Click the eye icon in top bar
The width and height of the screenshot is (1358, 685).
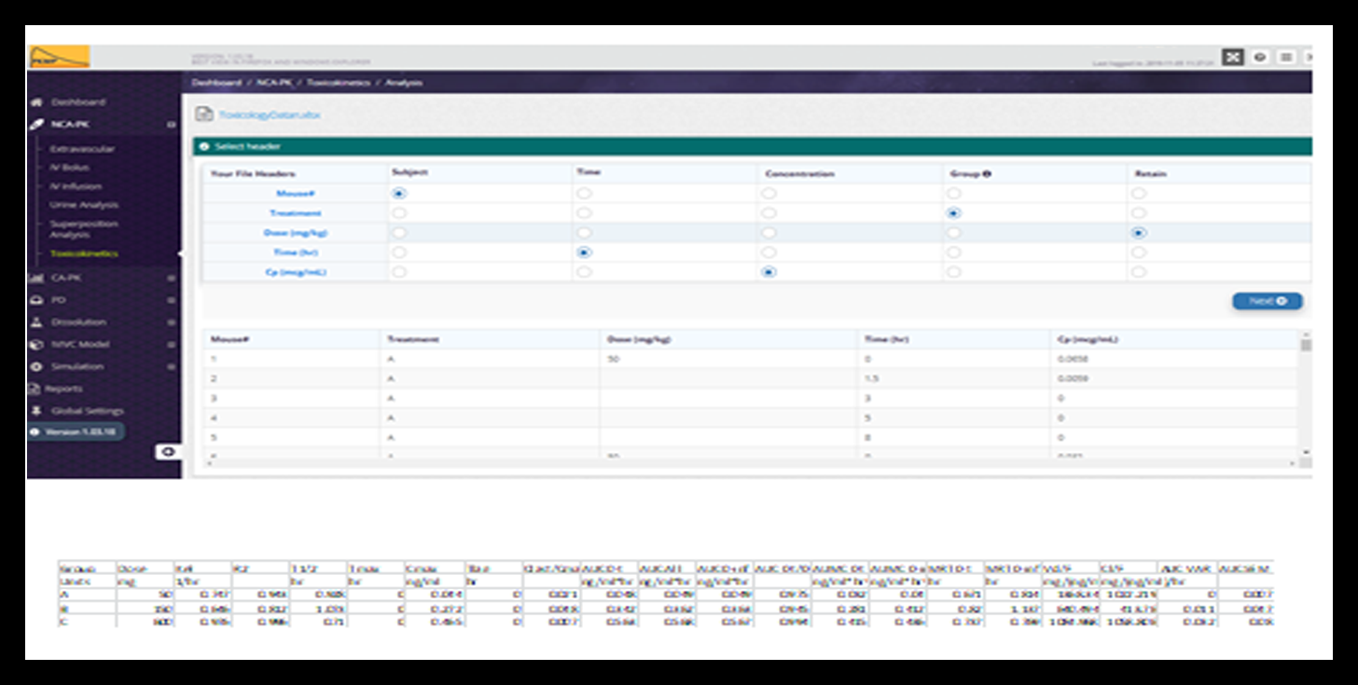click(x=1260, y=57)
